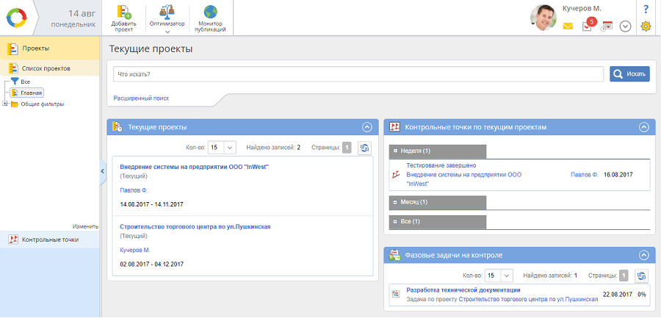Image resolution: width=661 pixels, height=324 pixels.
Task: Collapse the Checkpoints panel
Action: point(643,127)
